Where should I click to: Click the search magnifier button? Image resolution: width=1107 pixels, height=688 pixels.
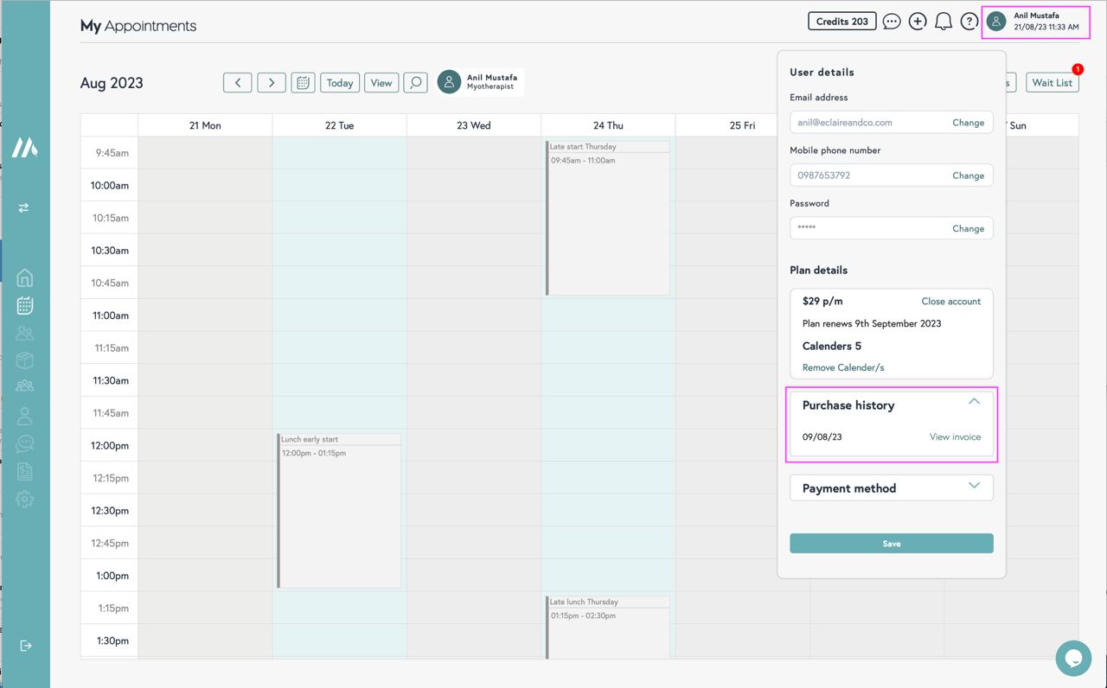pos(416,83)
